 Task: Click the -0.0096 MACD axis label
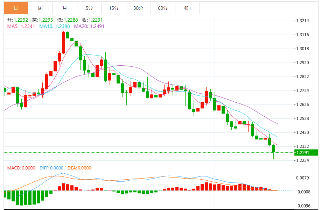pos(303,206)
